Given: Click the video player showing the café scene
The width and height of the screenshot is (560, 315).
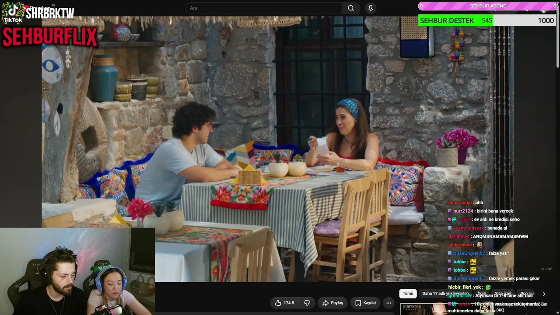Looking at the screenshot, I should [278, 149].
